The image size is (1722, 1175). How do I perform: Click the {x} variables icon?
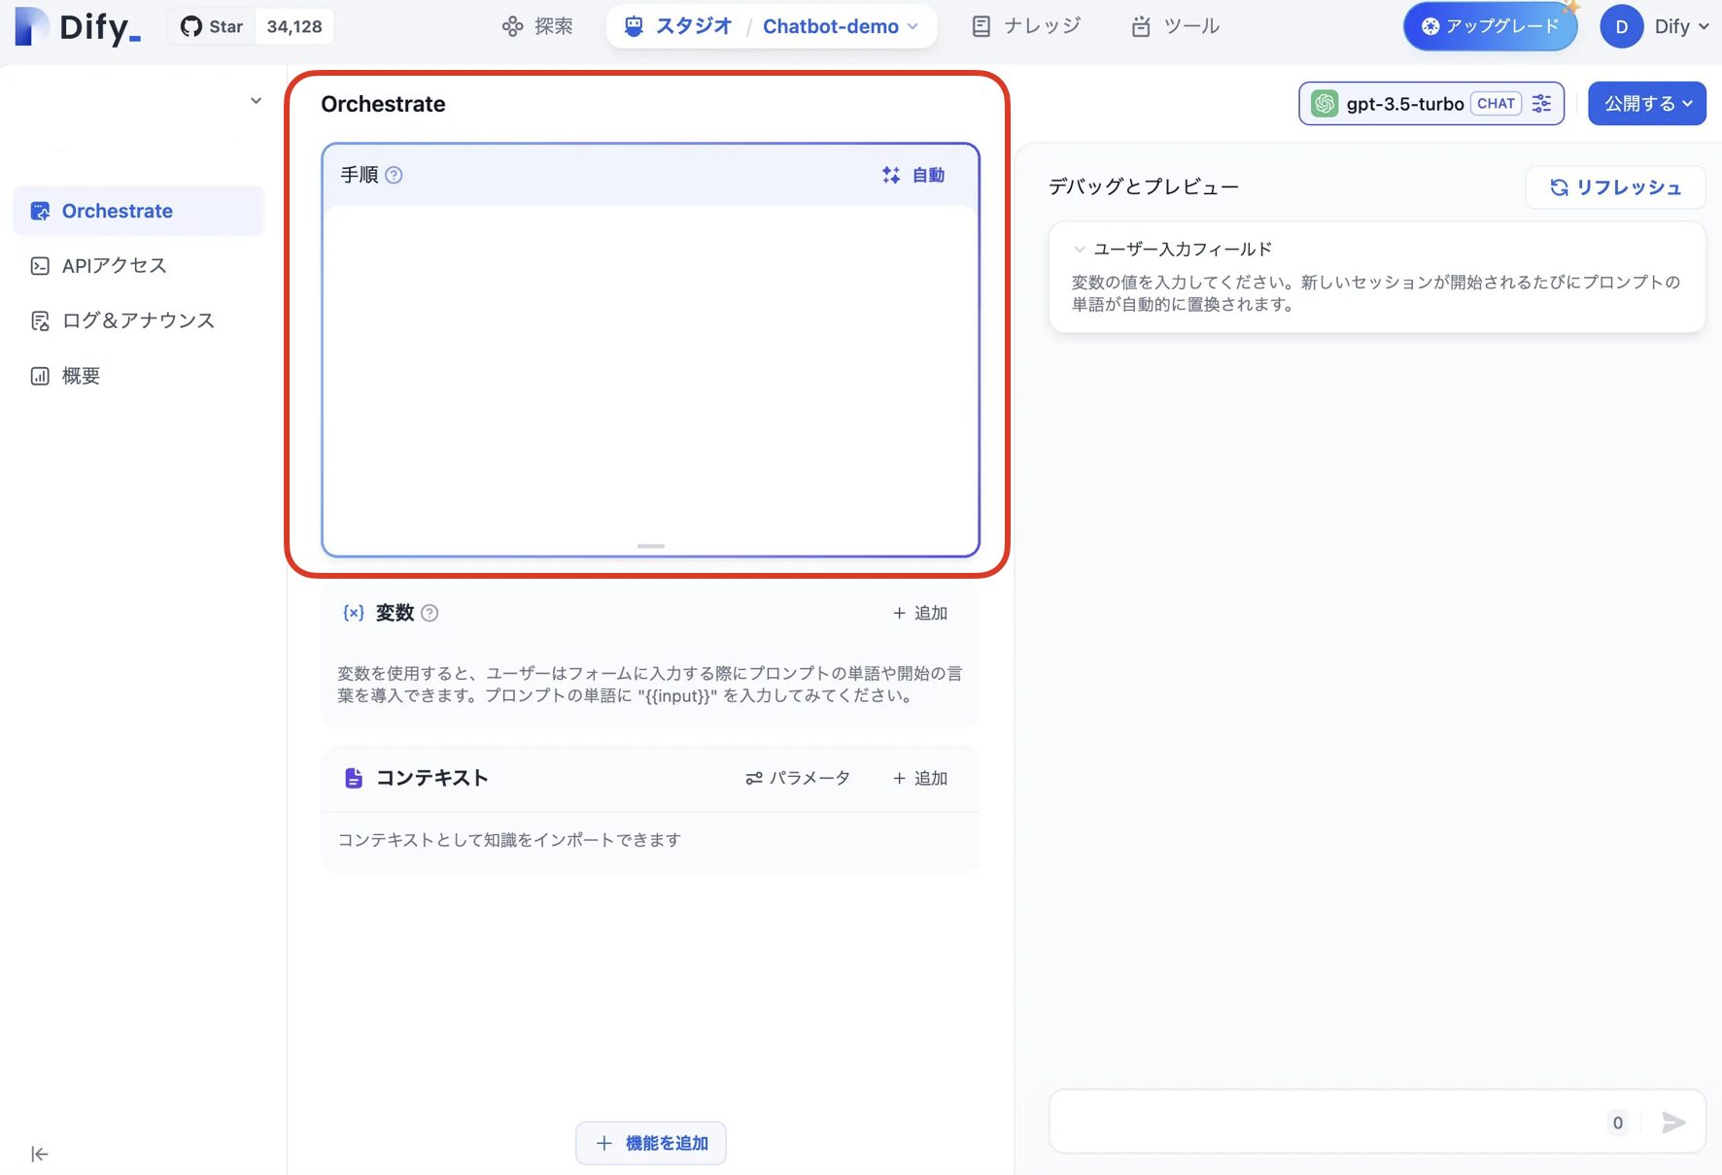pyautogui.click(x=352, y=613)
